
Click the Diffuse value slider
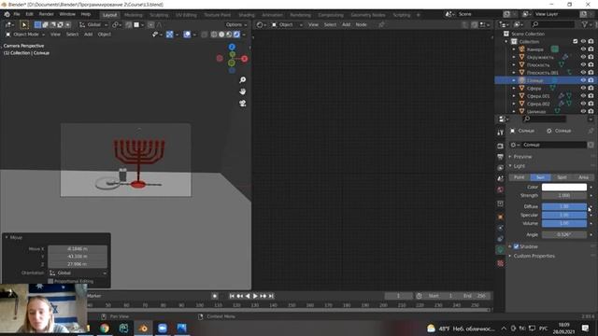coord(564,206)
